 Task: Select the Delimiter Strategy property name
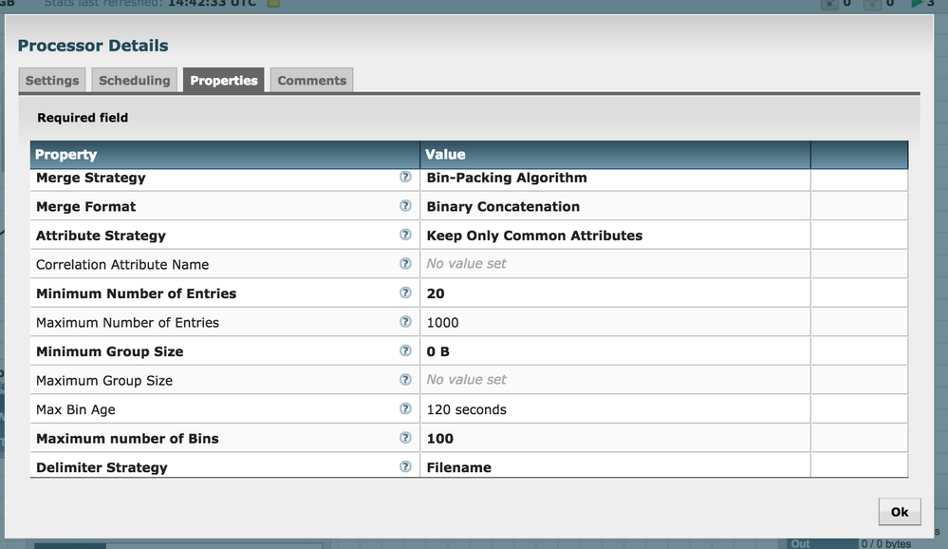[x=102, y=468]
